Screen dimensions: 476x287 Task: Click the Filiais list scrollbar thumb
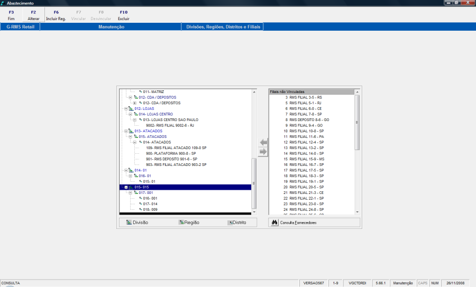(x=357, y=122)
